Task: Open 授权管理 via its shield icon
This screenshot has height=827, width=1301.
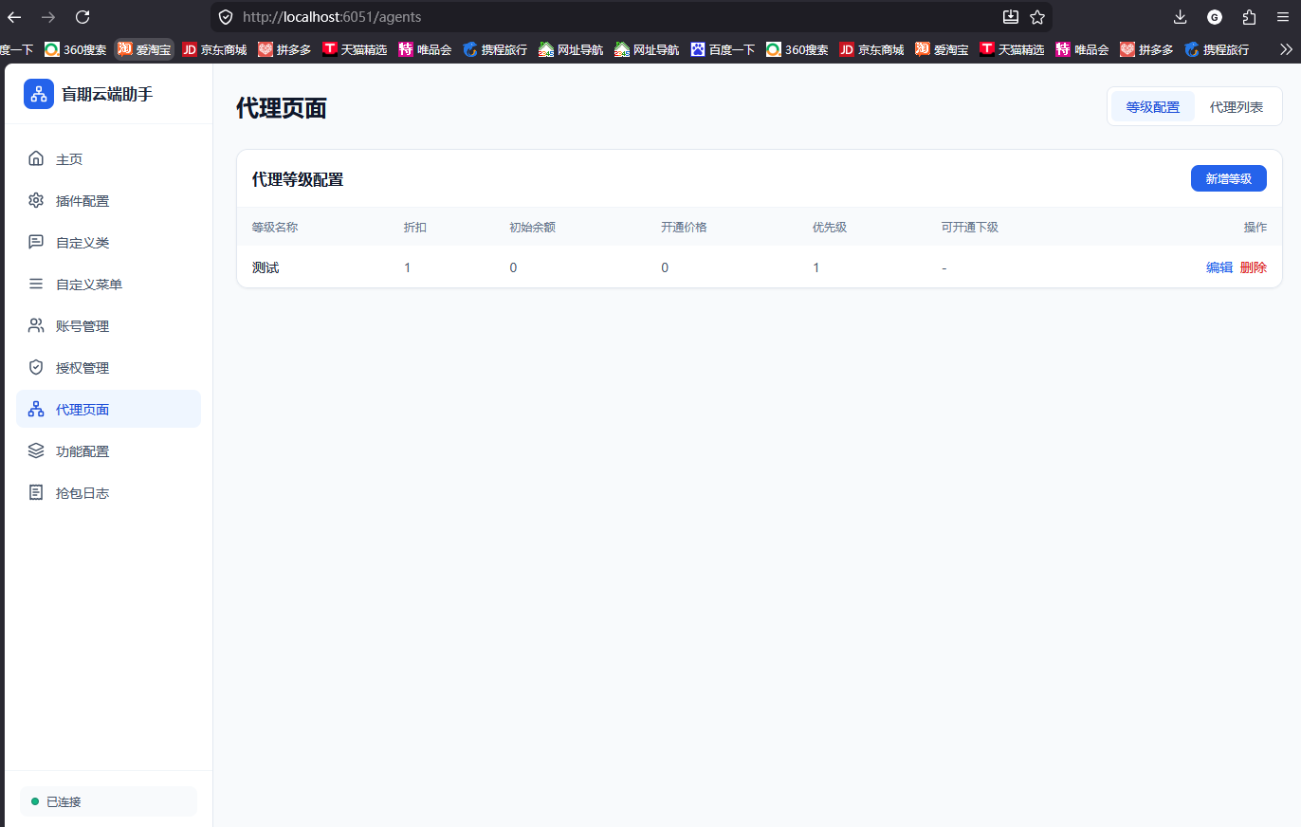Action: pos(36,367)
